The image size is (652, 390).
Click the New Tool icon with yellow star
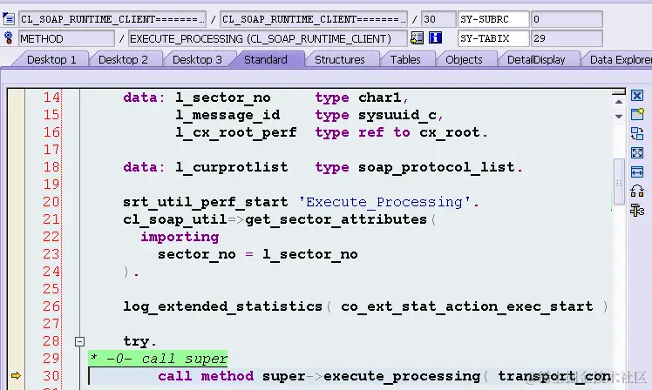pyautogui.click(x=636, y=114)
